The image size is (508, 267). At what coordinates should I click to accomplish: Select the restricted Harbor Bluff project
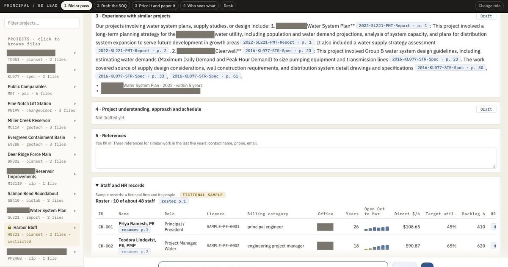pos(42,234)
